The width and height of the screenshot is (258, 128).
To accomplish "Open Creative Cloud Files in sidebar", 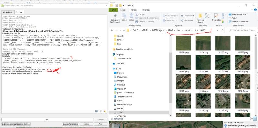I will 123,49.
